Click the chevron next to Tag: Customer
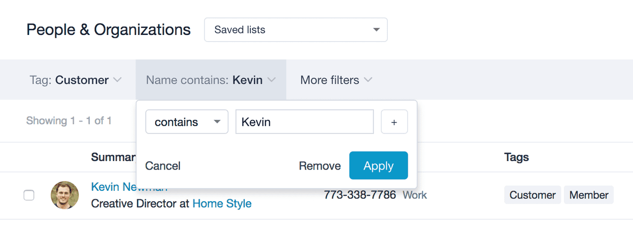The height and width of the screenshot is (231, 633). pos(118,80)
